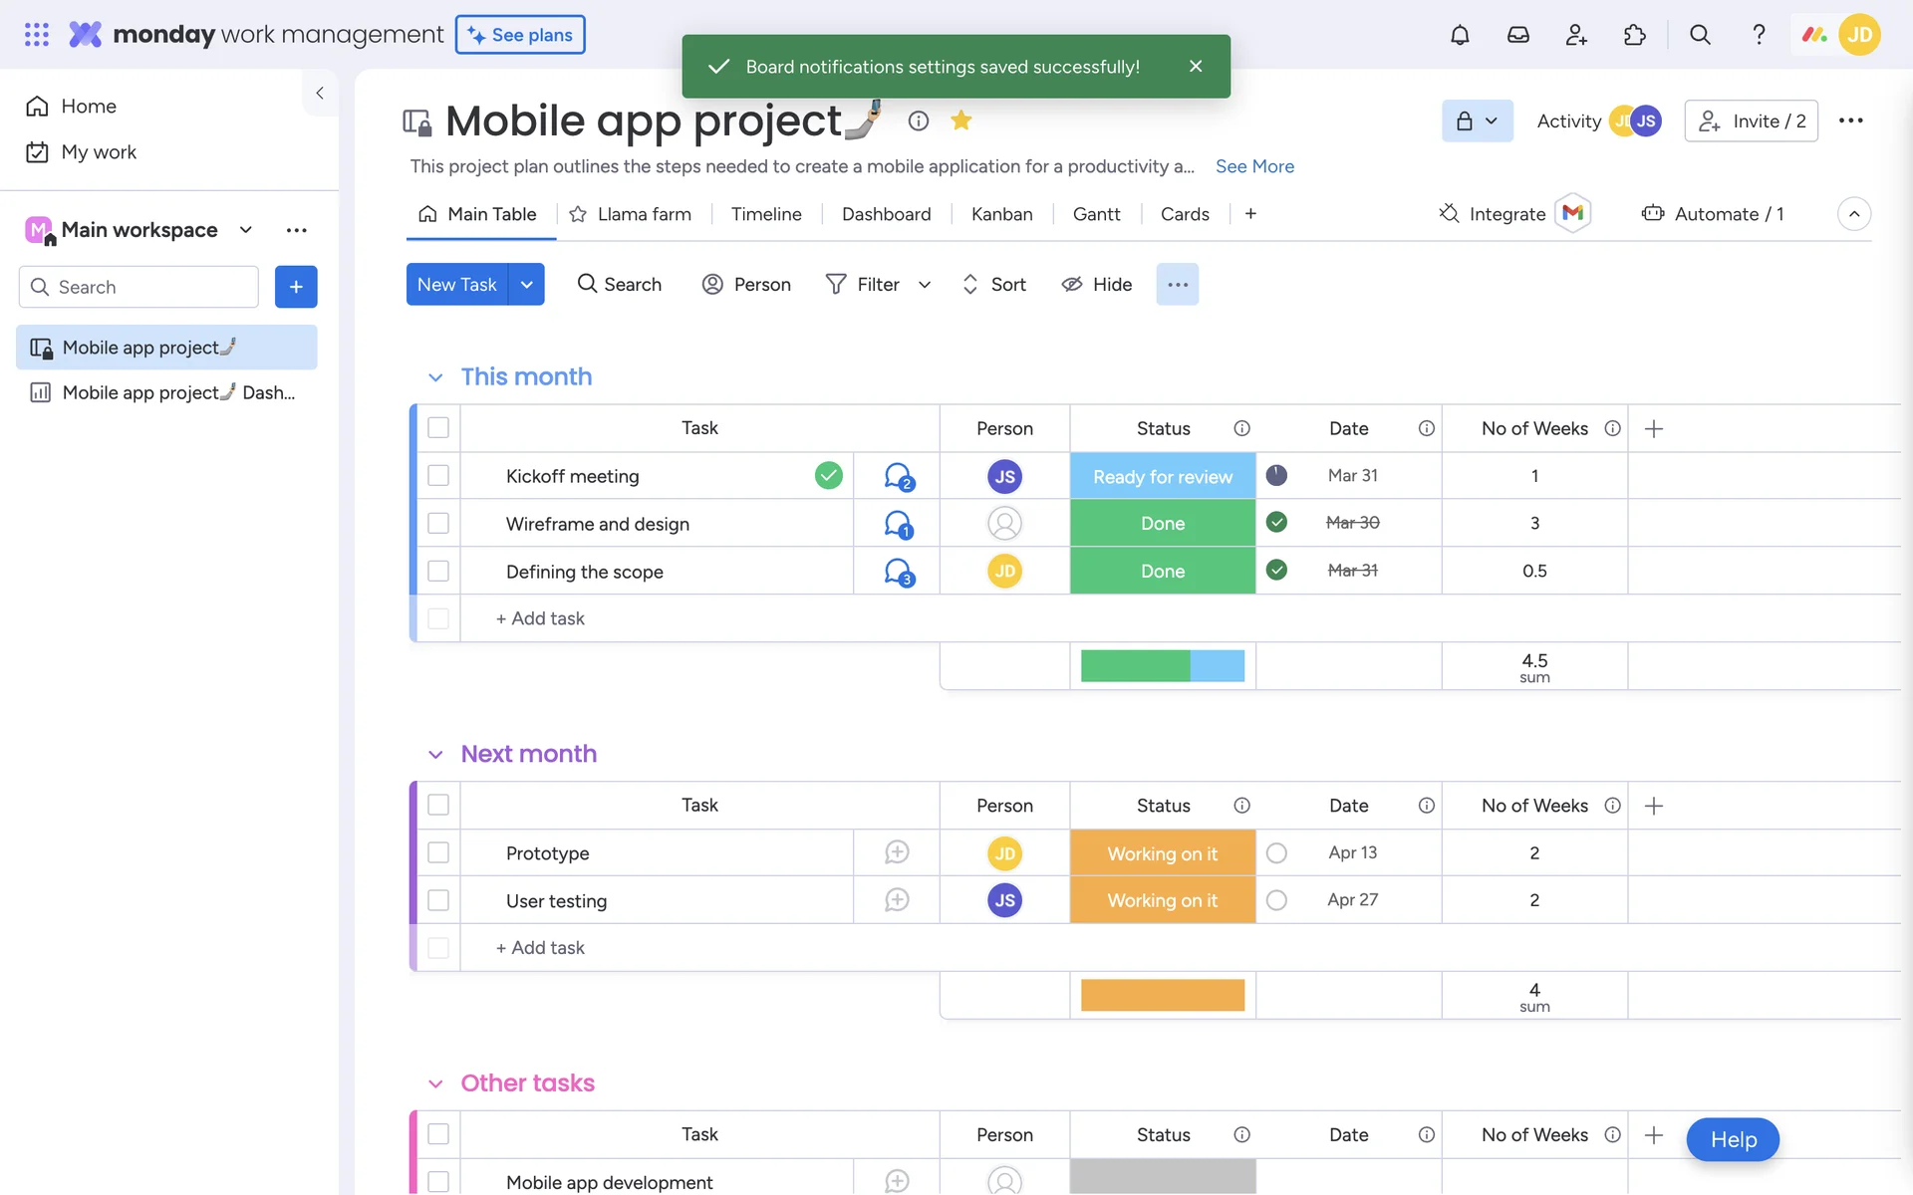
Task: Tick the Prototype task checkbox
Action: 438,853
